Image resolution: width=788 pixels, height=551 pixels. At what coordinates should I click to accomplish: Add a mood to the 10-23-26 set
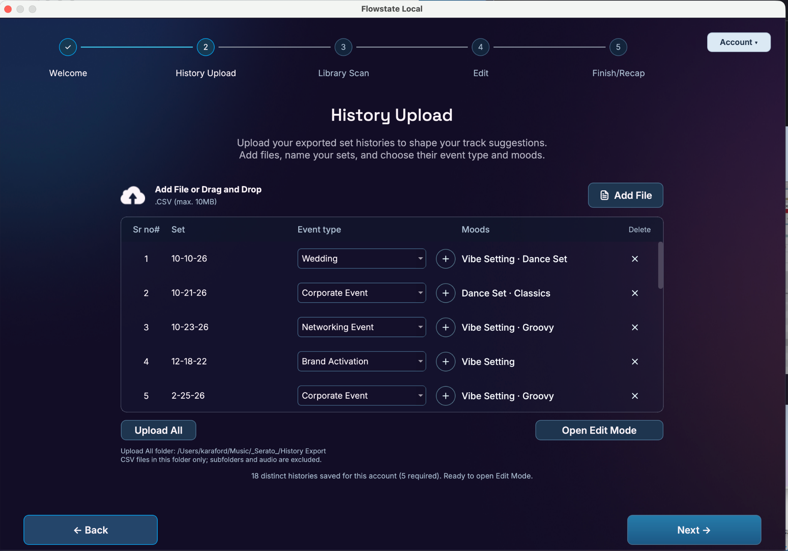pyautogui.click(x=446, y=327)
